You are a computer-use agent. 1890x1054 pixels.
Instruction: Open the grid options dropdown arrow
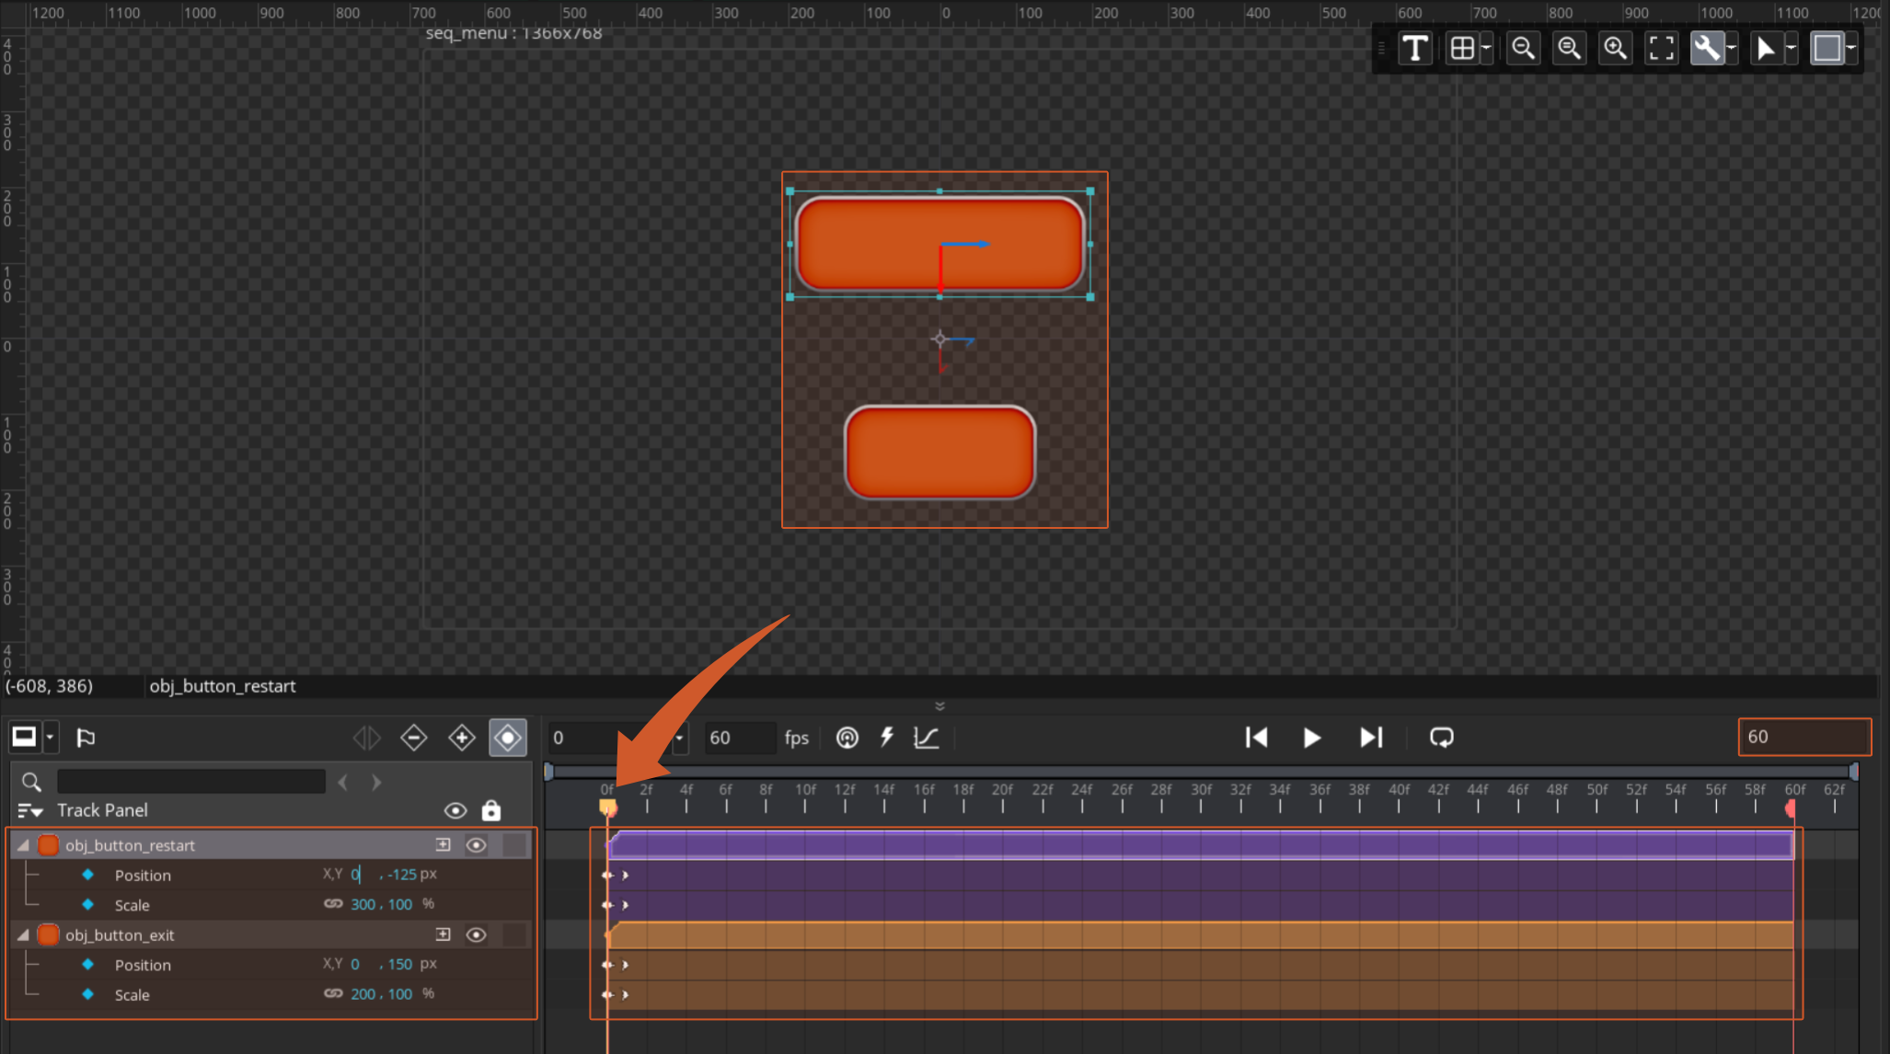click(x=1486, y=48)
